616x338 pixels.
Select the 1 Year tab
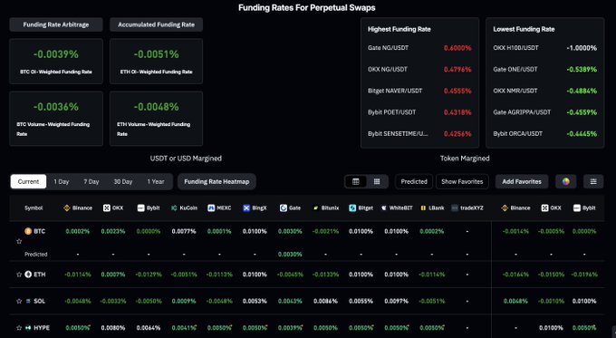[156, 181]
